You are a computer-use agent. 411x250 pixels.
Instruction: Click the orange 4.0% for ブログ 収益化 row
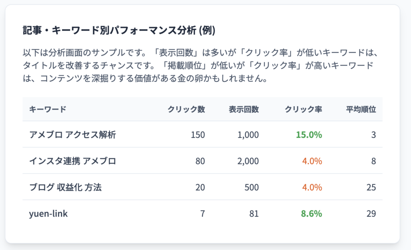point(311,187)
